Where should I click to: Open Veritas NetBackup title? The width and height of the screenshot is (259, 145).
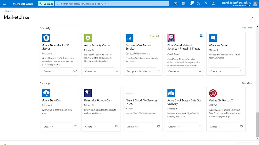[x=221, y=100]
